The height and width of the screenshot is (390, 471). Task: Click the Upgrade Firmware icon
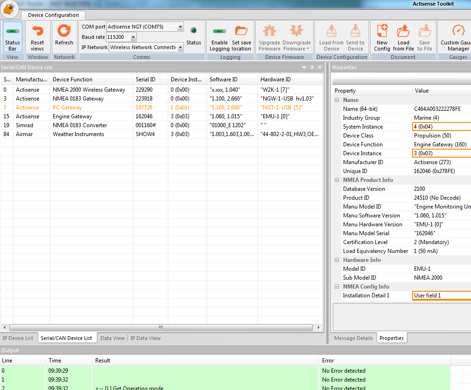[269, 31]
